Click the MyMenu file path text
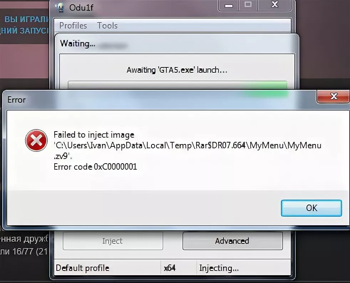 pyautogui.click(x=187, y=151)
